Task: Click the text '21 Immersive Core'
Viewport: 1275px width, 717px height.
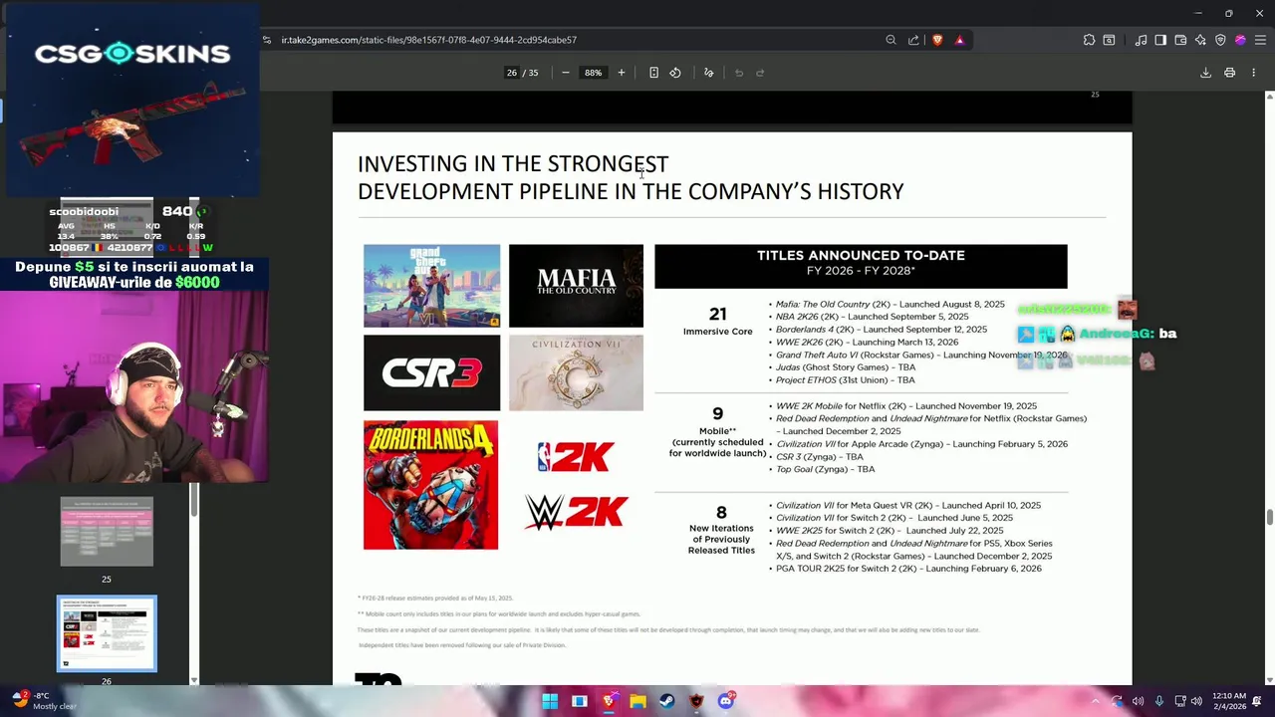Action: pos(717,321)
